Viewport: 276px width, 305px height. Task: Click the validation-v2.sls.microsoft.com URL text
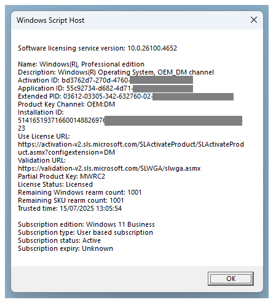(x=109, y=168)
